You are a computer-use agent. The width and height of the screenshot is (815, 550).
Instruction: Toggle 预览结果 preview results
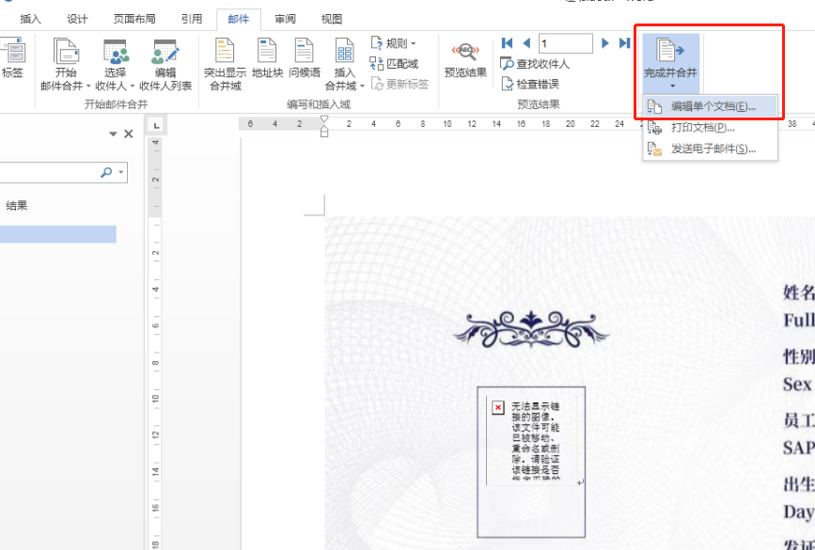click(x=465, y=58)
